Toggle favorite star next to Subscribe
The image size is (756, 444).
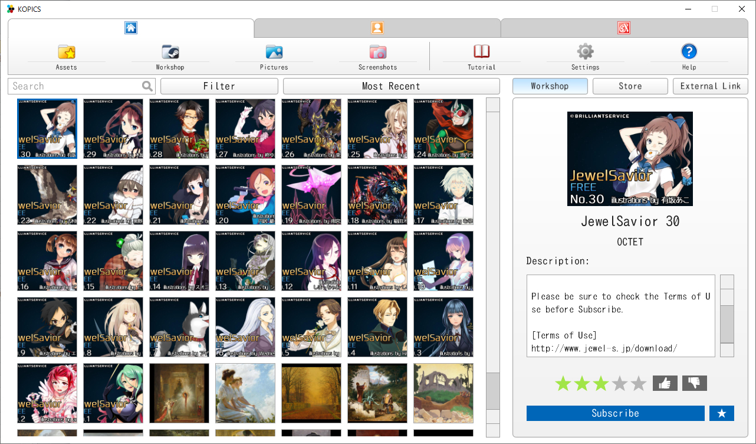(x=721, y=413)
